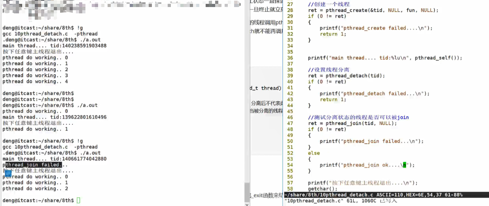Click printf '按下任意键主线程退出' on line 57
Screen dimensions: 489x206
[363, 183]
